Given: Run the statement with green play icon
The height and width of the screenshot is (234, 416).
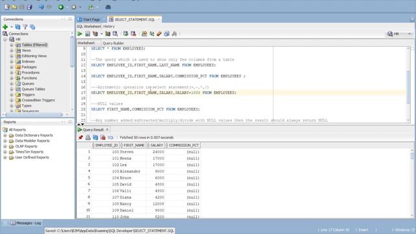Looking at the screenshot, I should click(80, 34).
